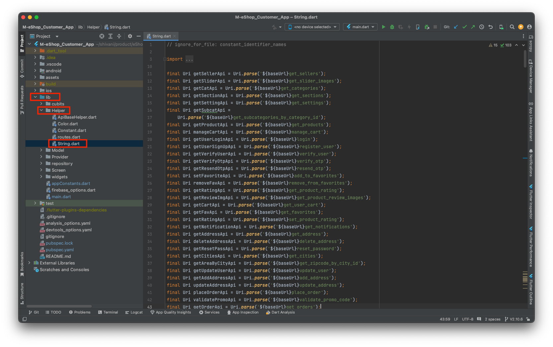Open the Problems tool window

tap(80, 312)
